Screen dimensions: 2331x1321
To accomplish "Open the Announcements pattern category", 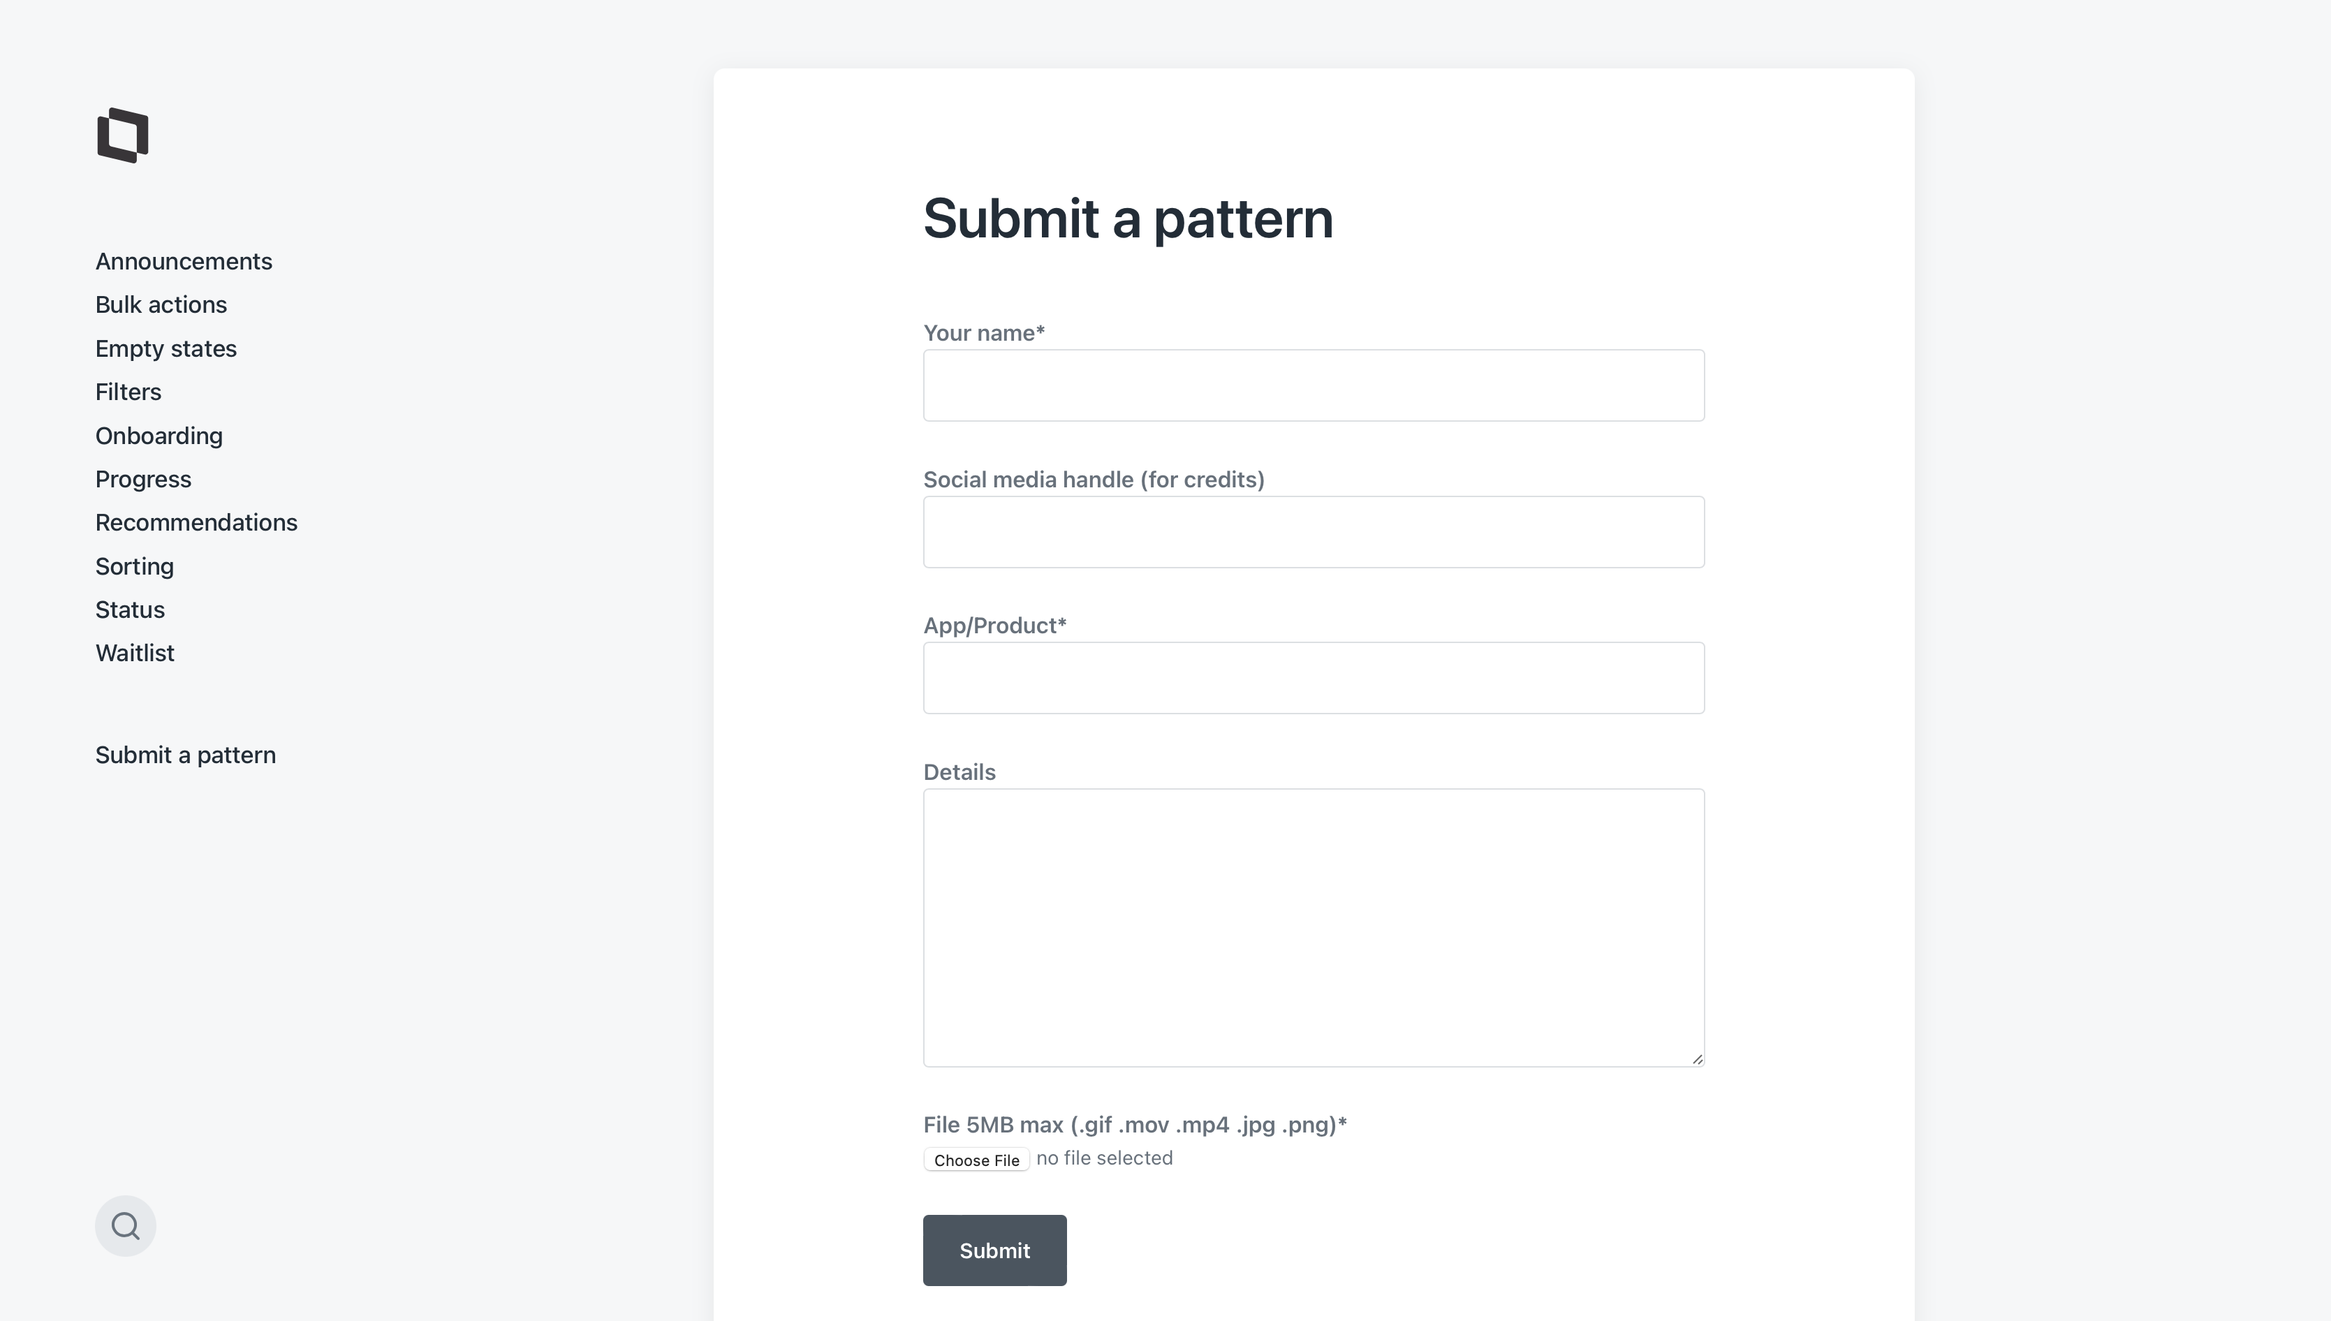I will click(x=183, y=261).
